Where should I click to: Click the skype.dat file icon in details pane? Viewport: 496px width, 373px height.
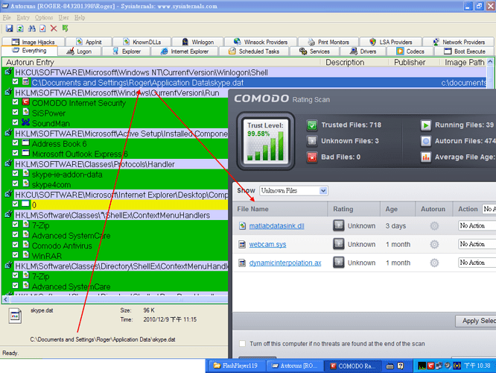pyautogui.click(x=15, y=316)
